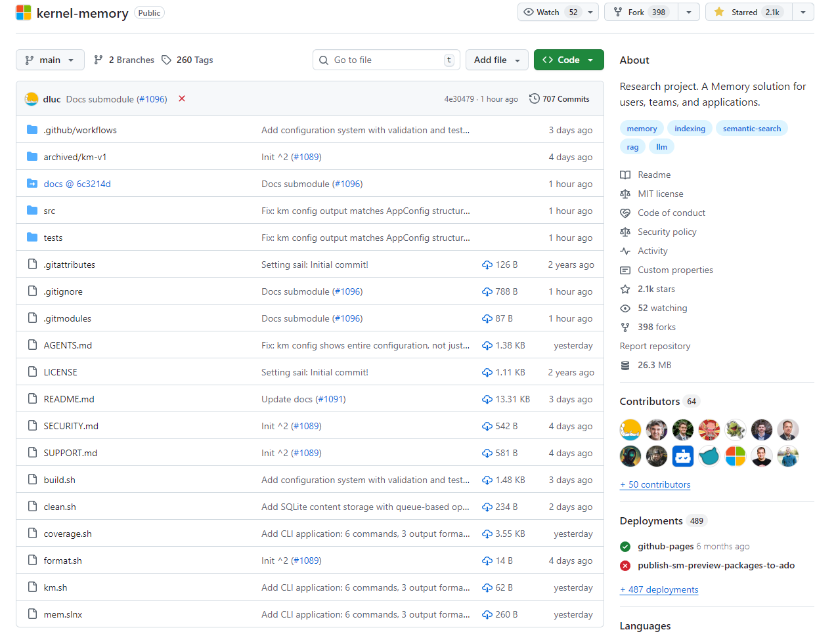Screen dimensions: 836x634
Task: Click the red failed deployment status icon
Action: pos(625,565)
